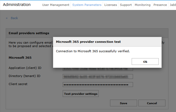The height and width of the screenshot is (112, 176).
Task: Click the Back link text
Action: (14, 18)
